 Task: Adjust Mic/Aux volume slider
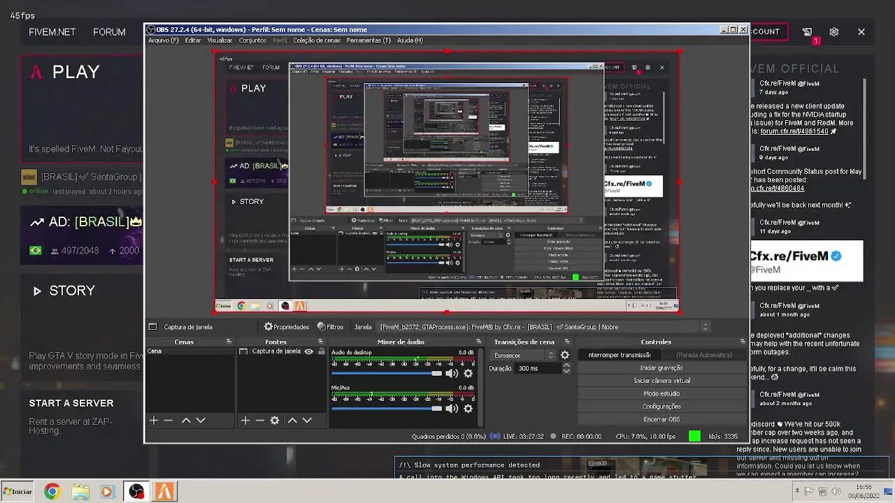[x=387, y=409]
